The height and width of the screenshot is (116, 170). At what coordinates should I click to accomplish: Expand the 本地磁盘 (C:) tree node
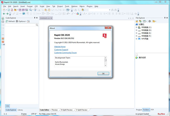(x=137, y=27)
